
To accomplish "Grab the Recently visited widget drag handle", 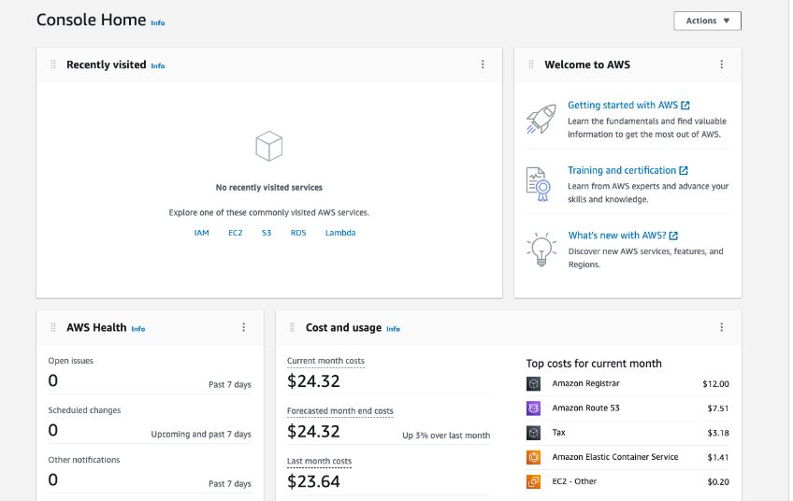I will pyautogui.click(x=53, y=64).
